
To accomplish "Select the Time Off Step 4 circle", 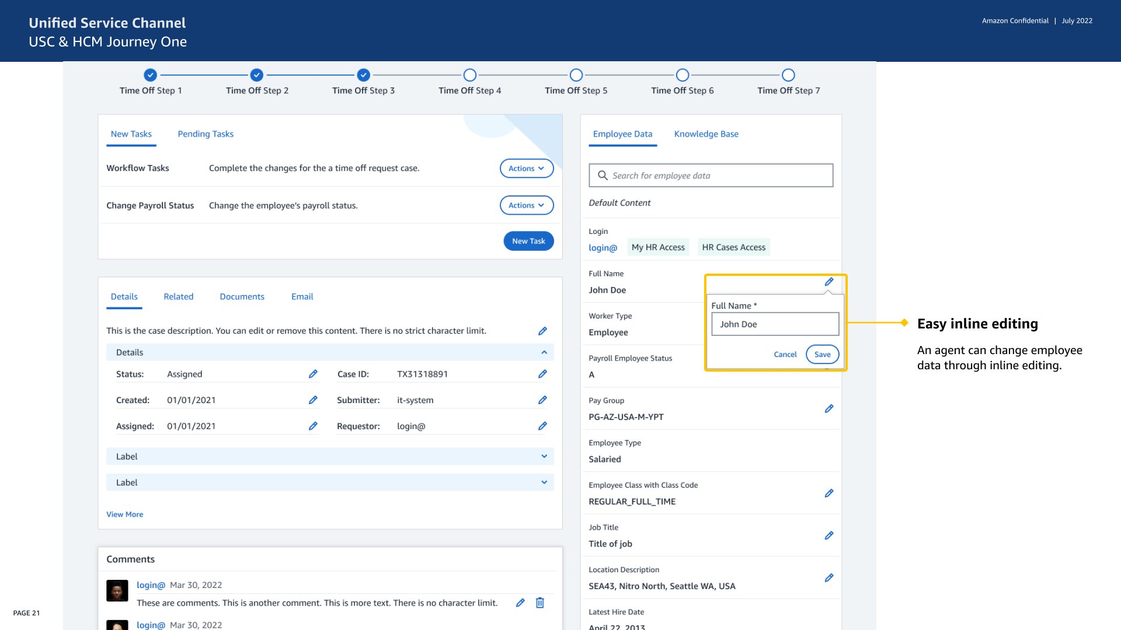I will tap(469, 75).
